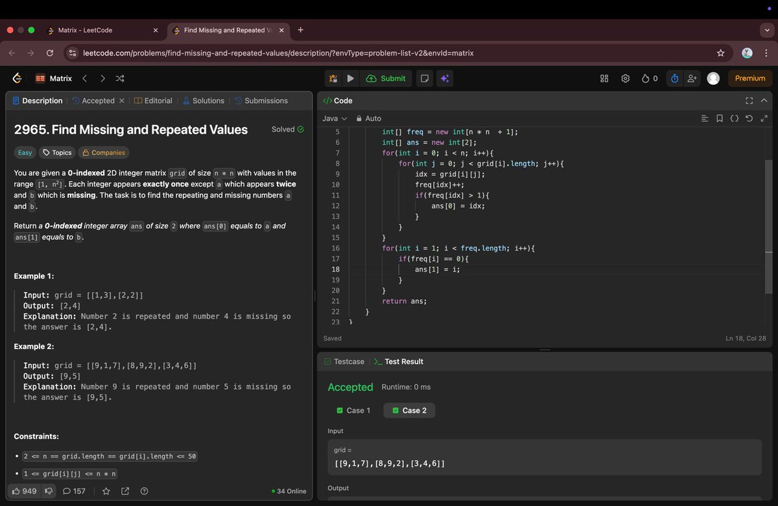Open the layout grid icon
The width and height of the screenshot is (778, 506).
pyautogui.click(x=604, y=78)
